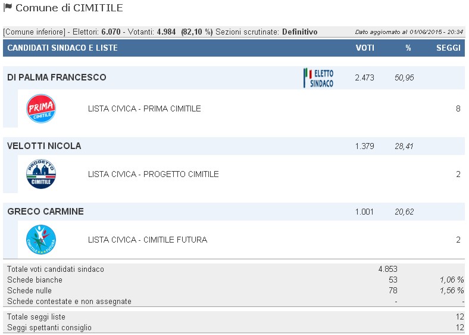This screenshot has height=335, width=469.
Task: Click the Prima Cimitile red logo
Action: (41, 108)
